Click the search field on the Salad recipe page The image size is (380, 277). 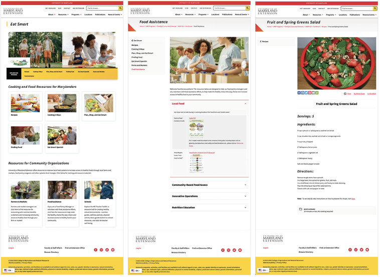357,9
